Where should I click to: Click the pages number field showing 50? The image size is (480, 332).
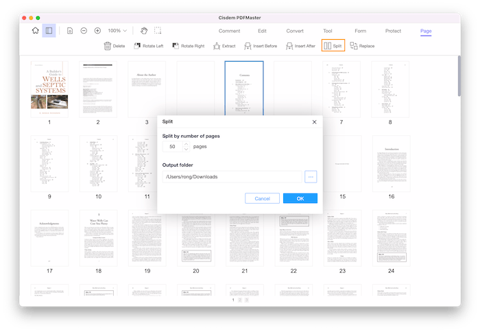[172, 147]
